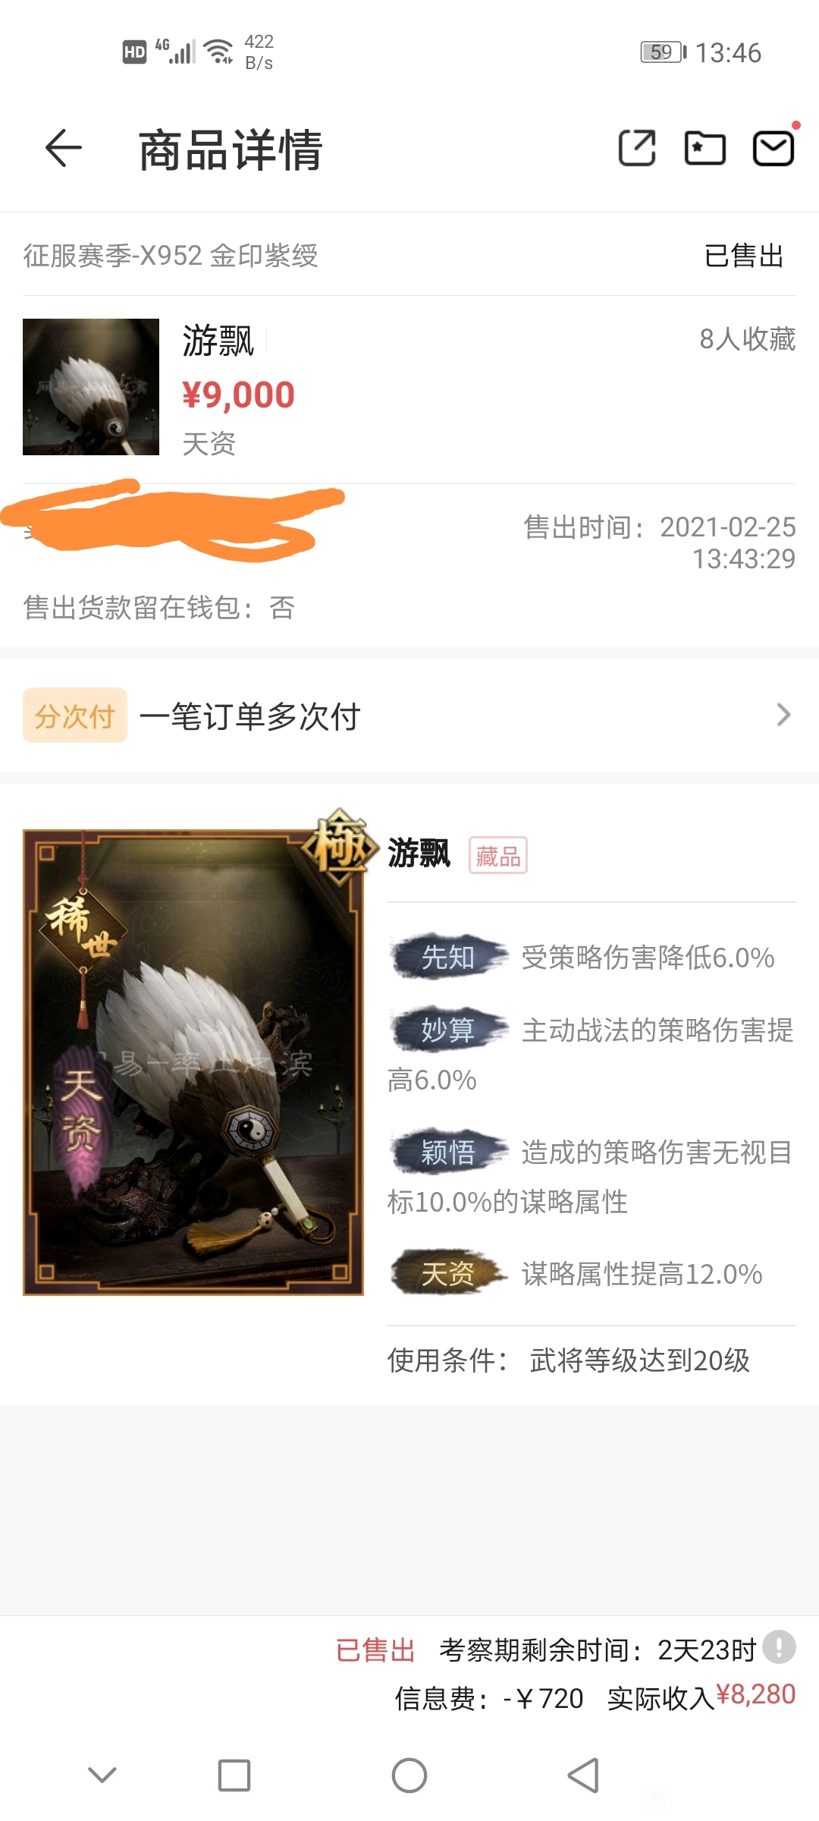Select the 天资 attribute badge
Screen dimensions: 819x1821
pyautogui.click(x=447, y=1273)
